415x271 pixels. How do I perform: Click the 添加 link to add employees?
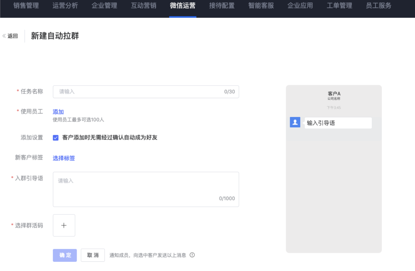tap(58, 112)
